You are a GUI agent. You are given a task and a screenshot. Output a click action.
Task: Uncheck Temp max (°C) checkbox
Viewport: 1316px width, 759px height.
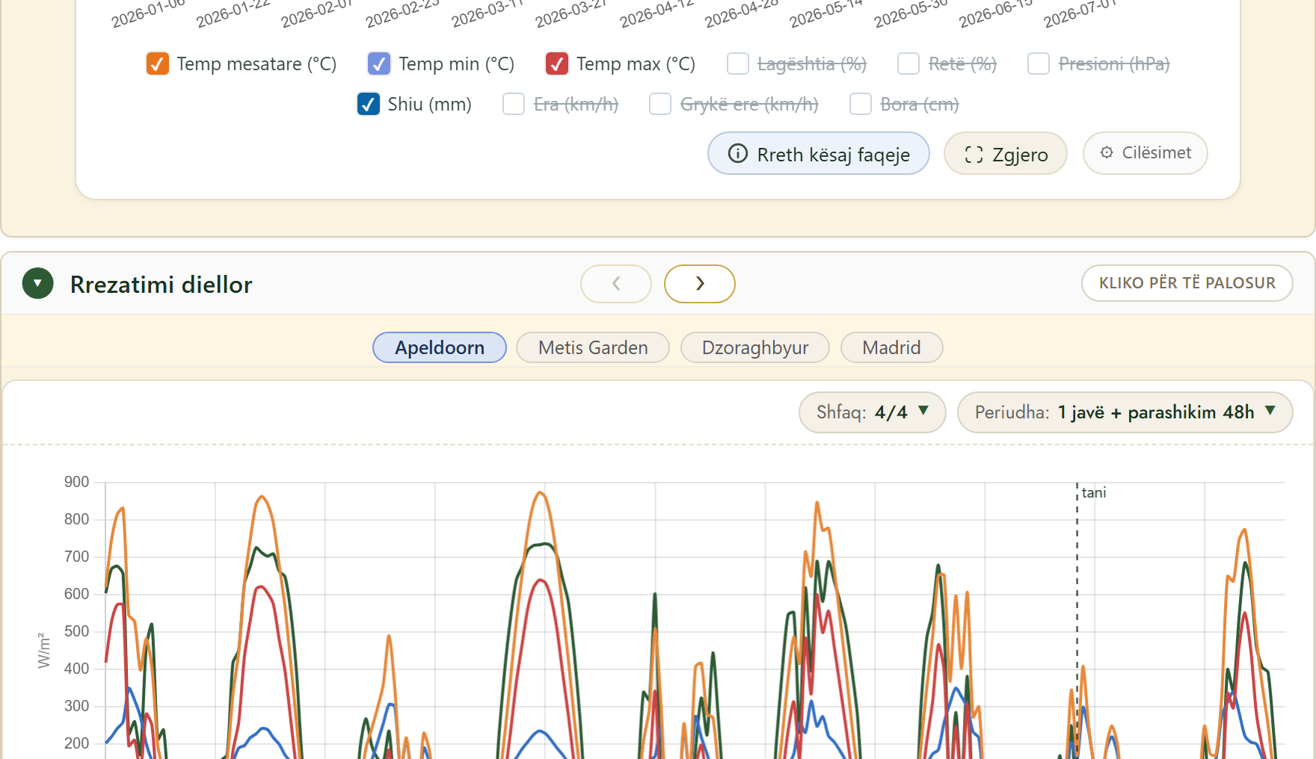point(556,64)
